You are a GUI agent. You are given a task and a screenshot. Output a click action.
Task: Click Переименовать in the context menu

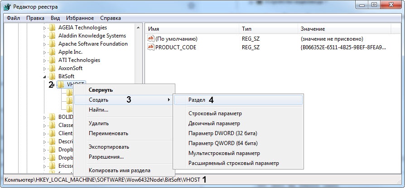pyautogui.click(x=108, y=133)
